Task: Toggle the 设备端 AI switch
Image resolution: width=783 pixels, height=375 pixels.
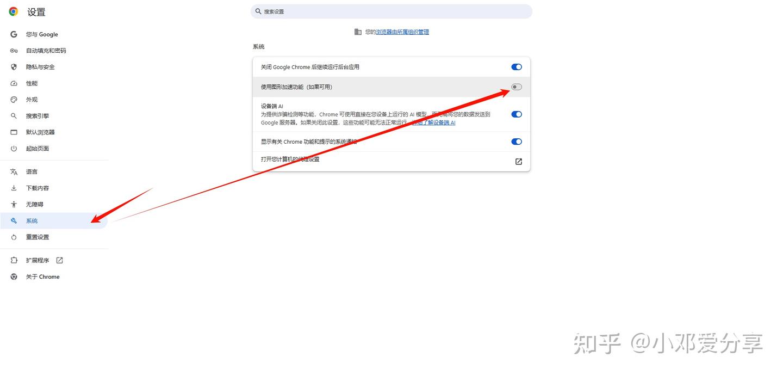Action: pyautogui.click(x=517, y=114)
